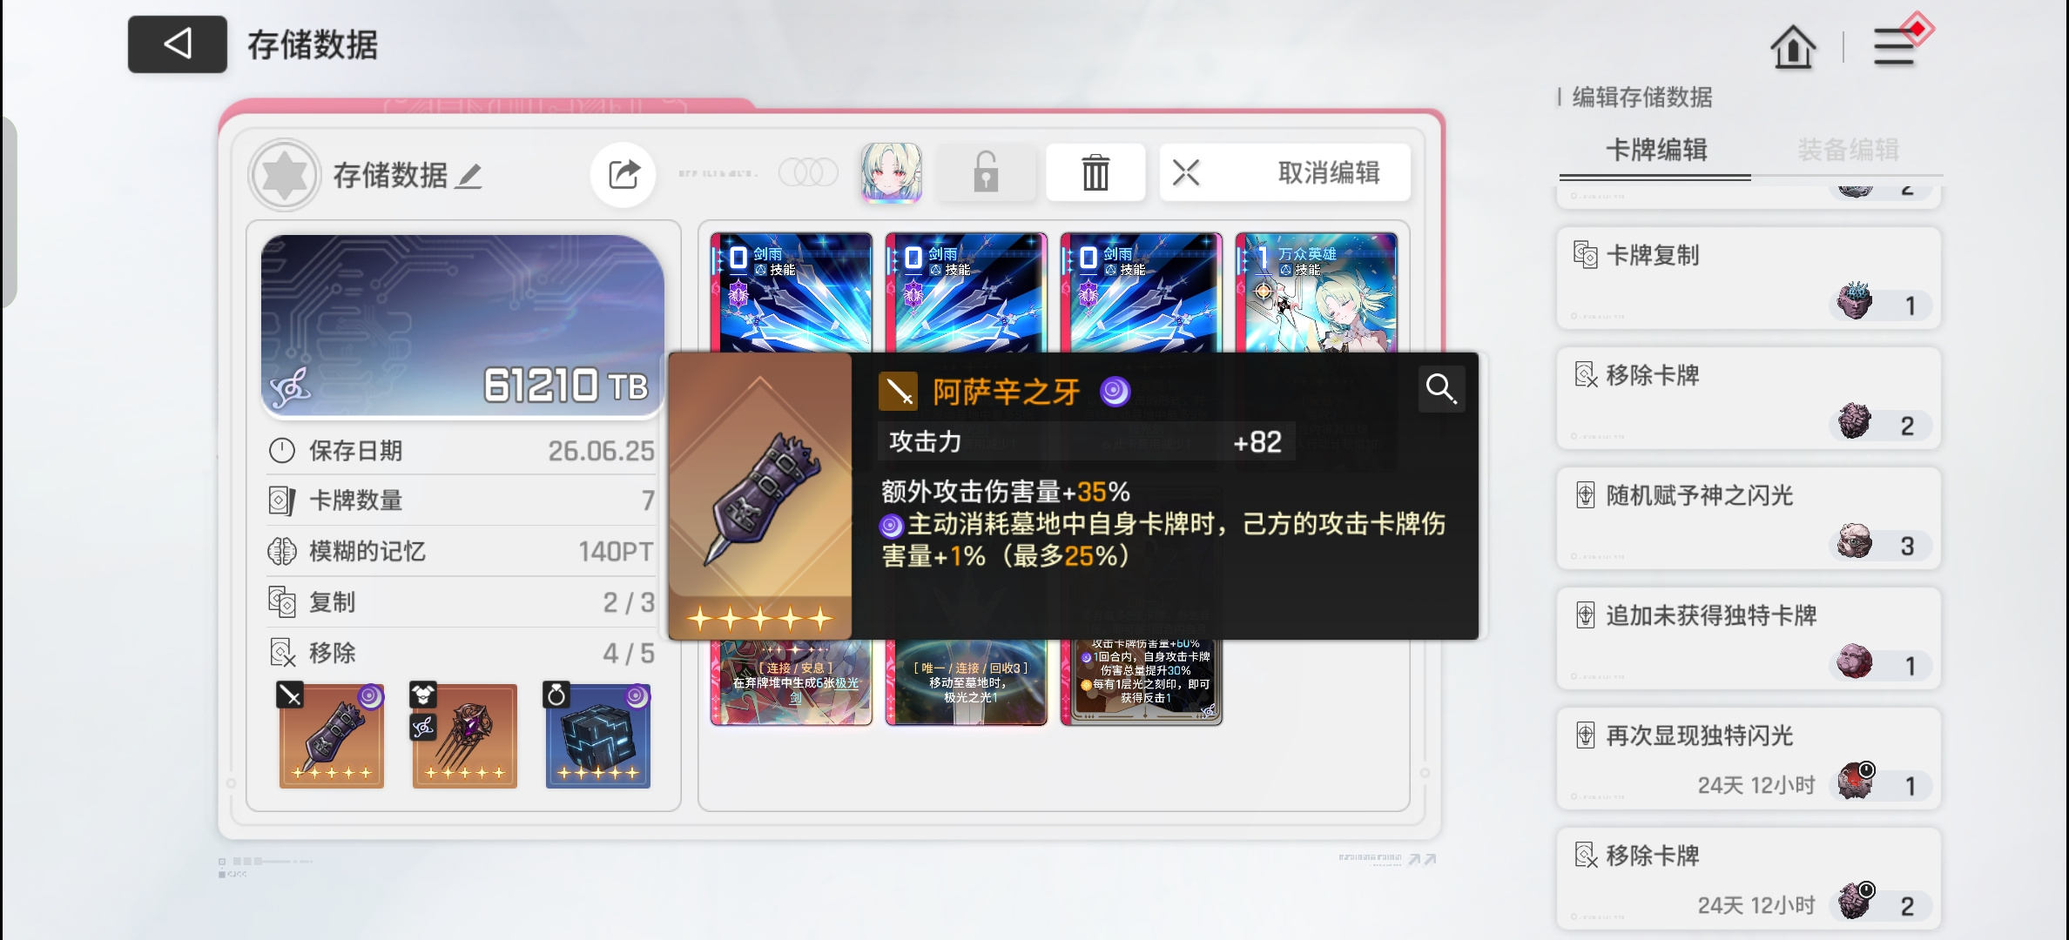Click the trash delete icon

click(1095, 172)
